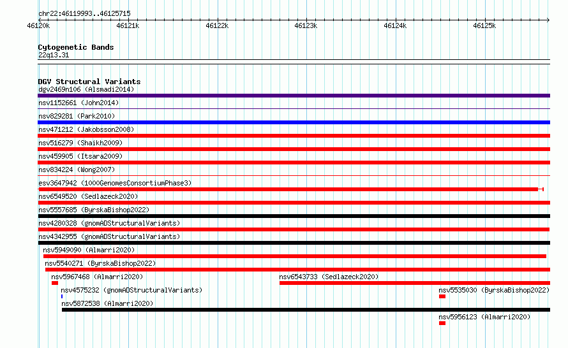568x348 pixels.
Task: Click the chr22:46119993..46125715 region label
Action: point(84,13)
